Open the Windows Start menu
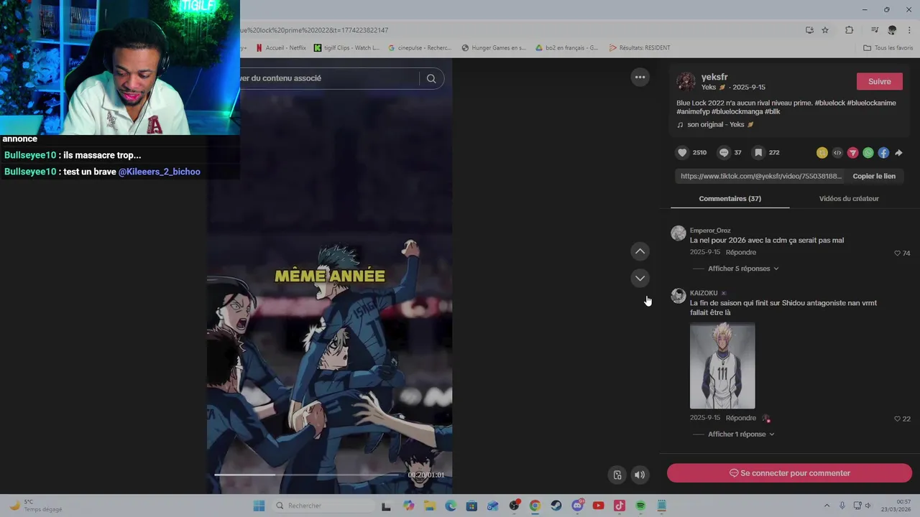920x517 pixels. 259,506
